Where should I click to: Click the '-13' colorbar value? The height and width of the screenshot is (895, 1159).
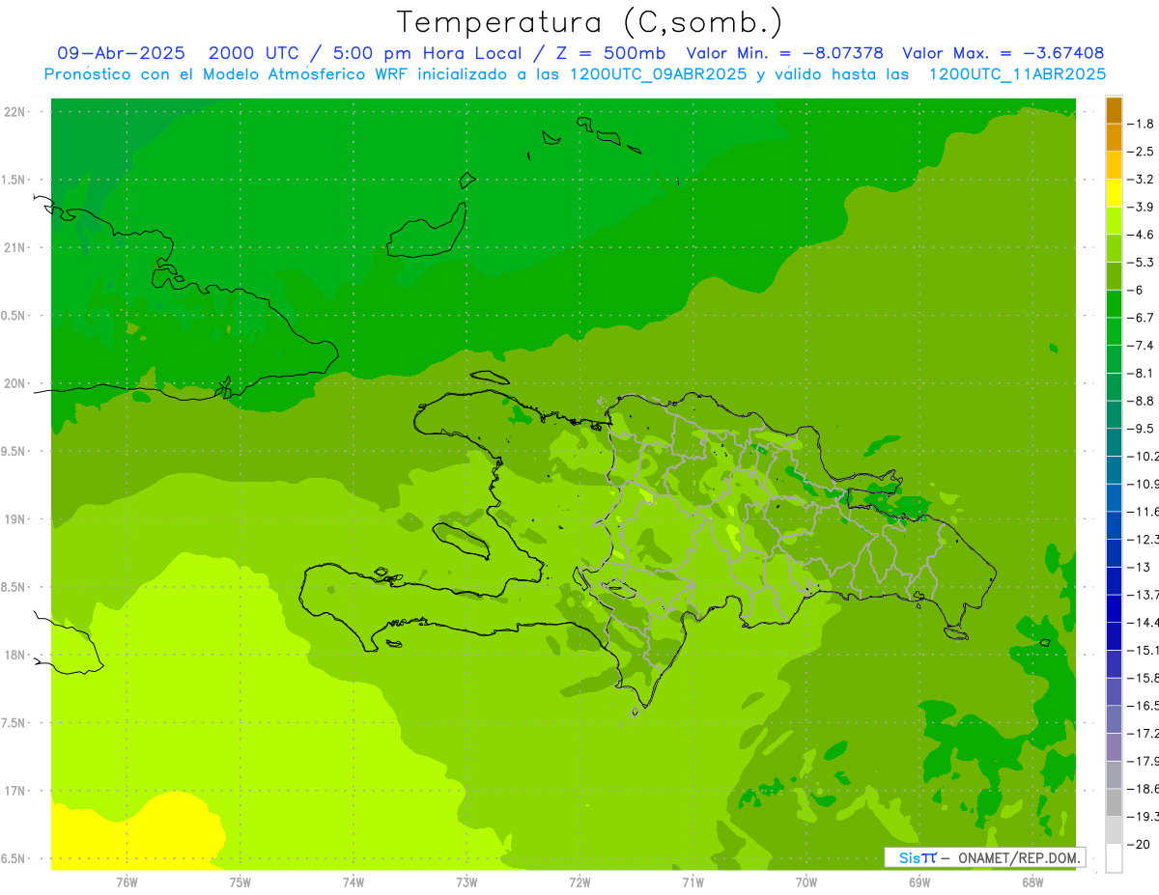click(x=1141, y=567)
